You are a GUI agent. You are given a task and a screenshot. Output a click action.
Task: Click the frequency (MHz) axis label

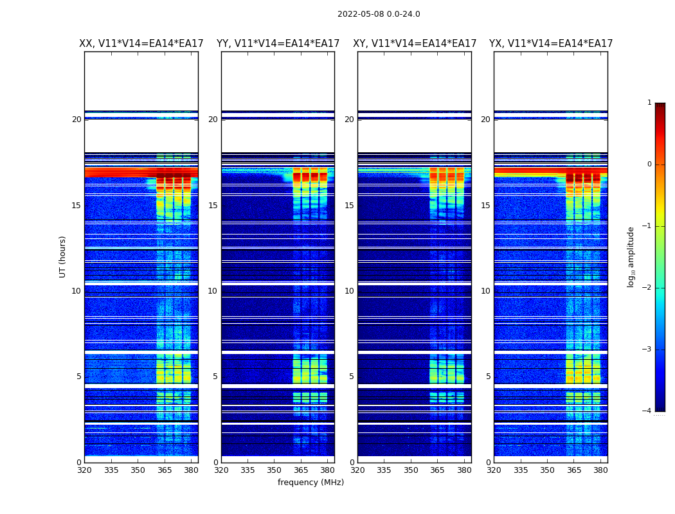pyautogui.click(x=310, y=482)
